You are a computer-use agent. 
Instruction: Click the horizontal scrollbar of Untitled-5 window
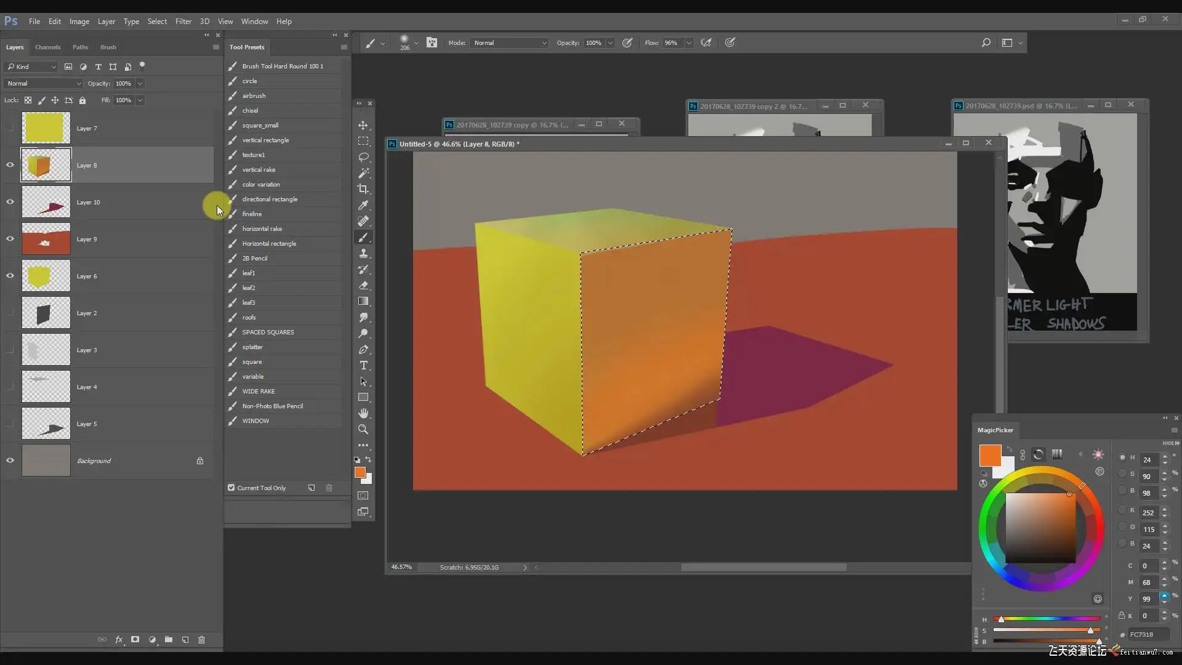763,567
